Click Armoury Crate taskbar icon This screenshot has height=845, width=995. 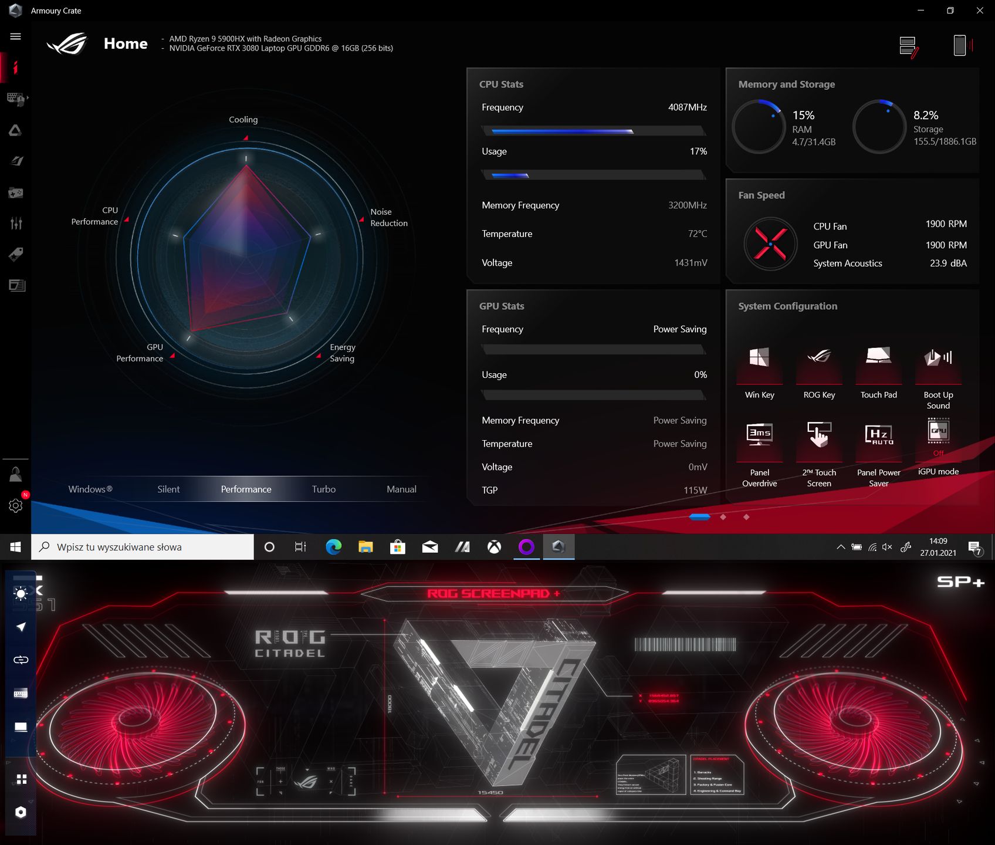click(x=559, y=547)
